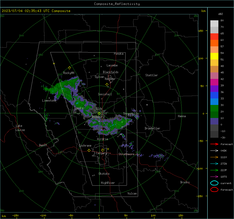Screen dimensions: 234x219
Task: Click the Drumheller label
Action: (152, 128)
